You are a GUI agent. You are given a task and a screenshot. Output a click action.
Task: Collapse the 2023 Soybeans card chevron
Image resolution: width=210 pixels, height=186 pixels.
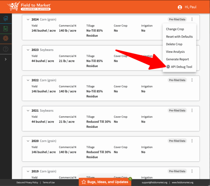[x=28, y=50]
